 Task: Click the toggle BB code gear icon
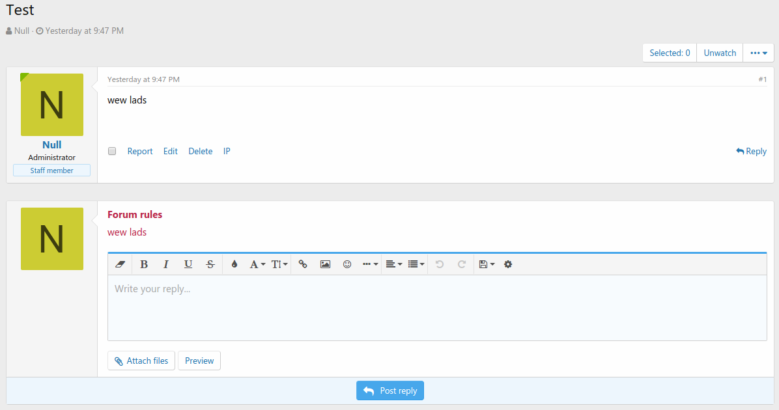coord(508,264)
